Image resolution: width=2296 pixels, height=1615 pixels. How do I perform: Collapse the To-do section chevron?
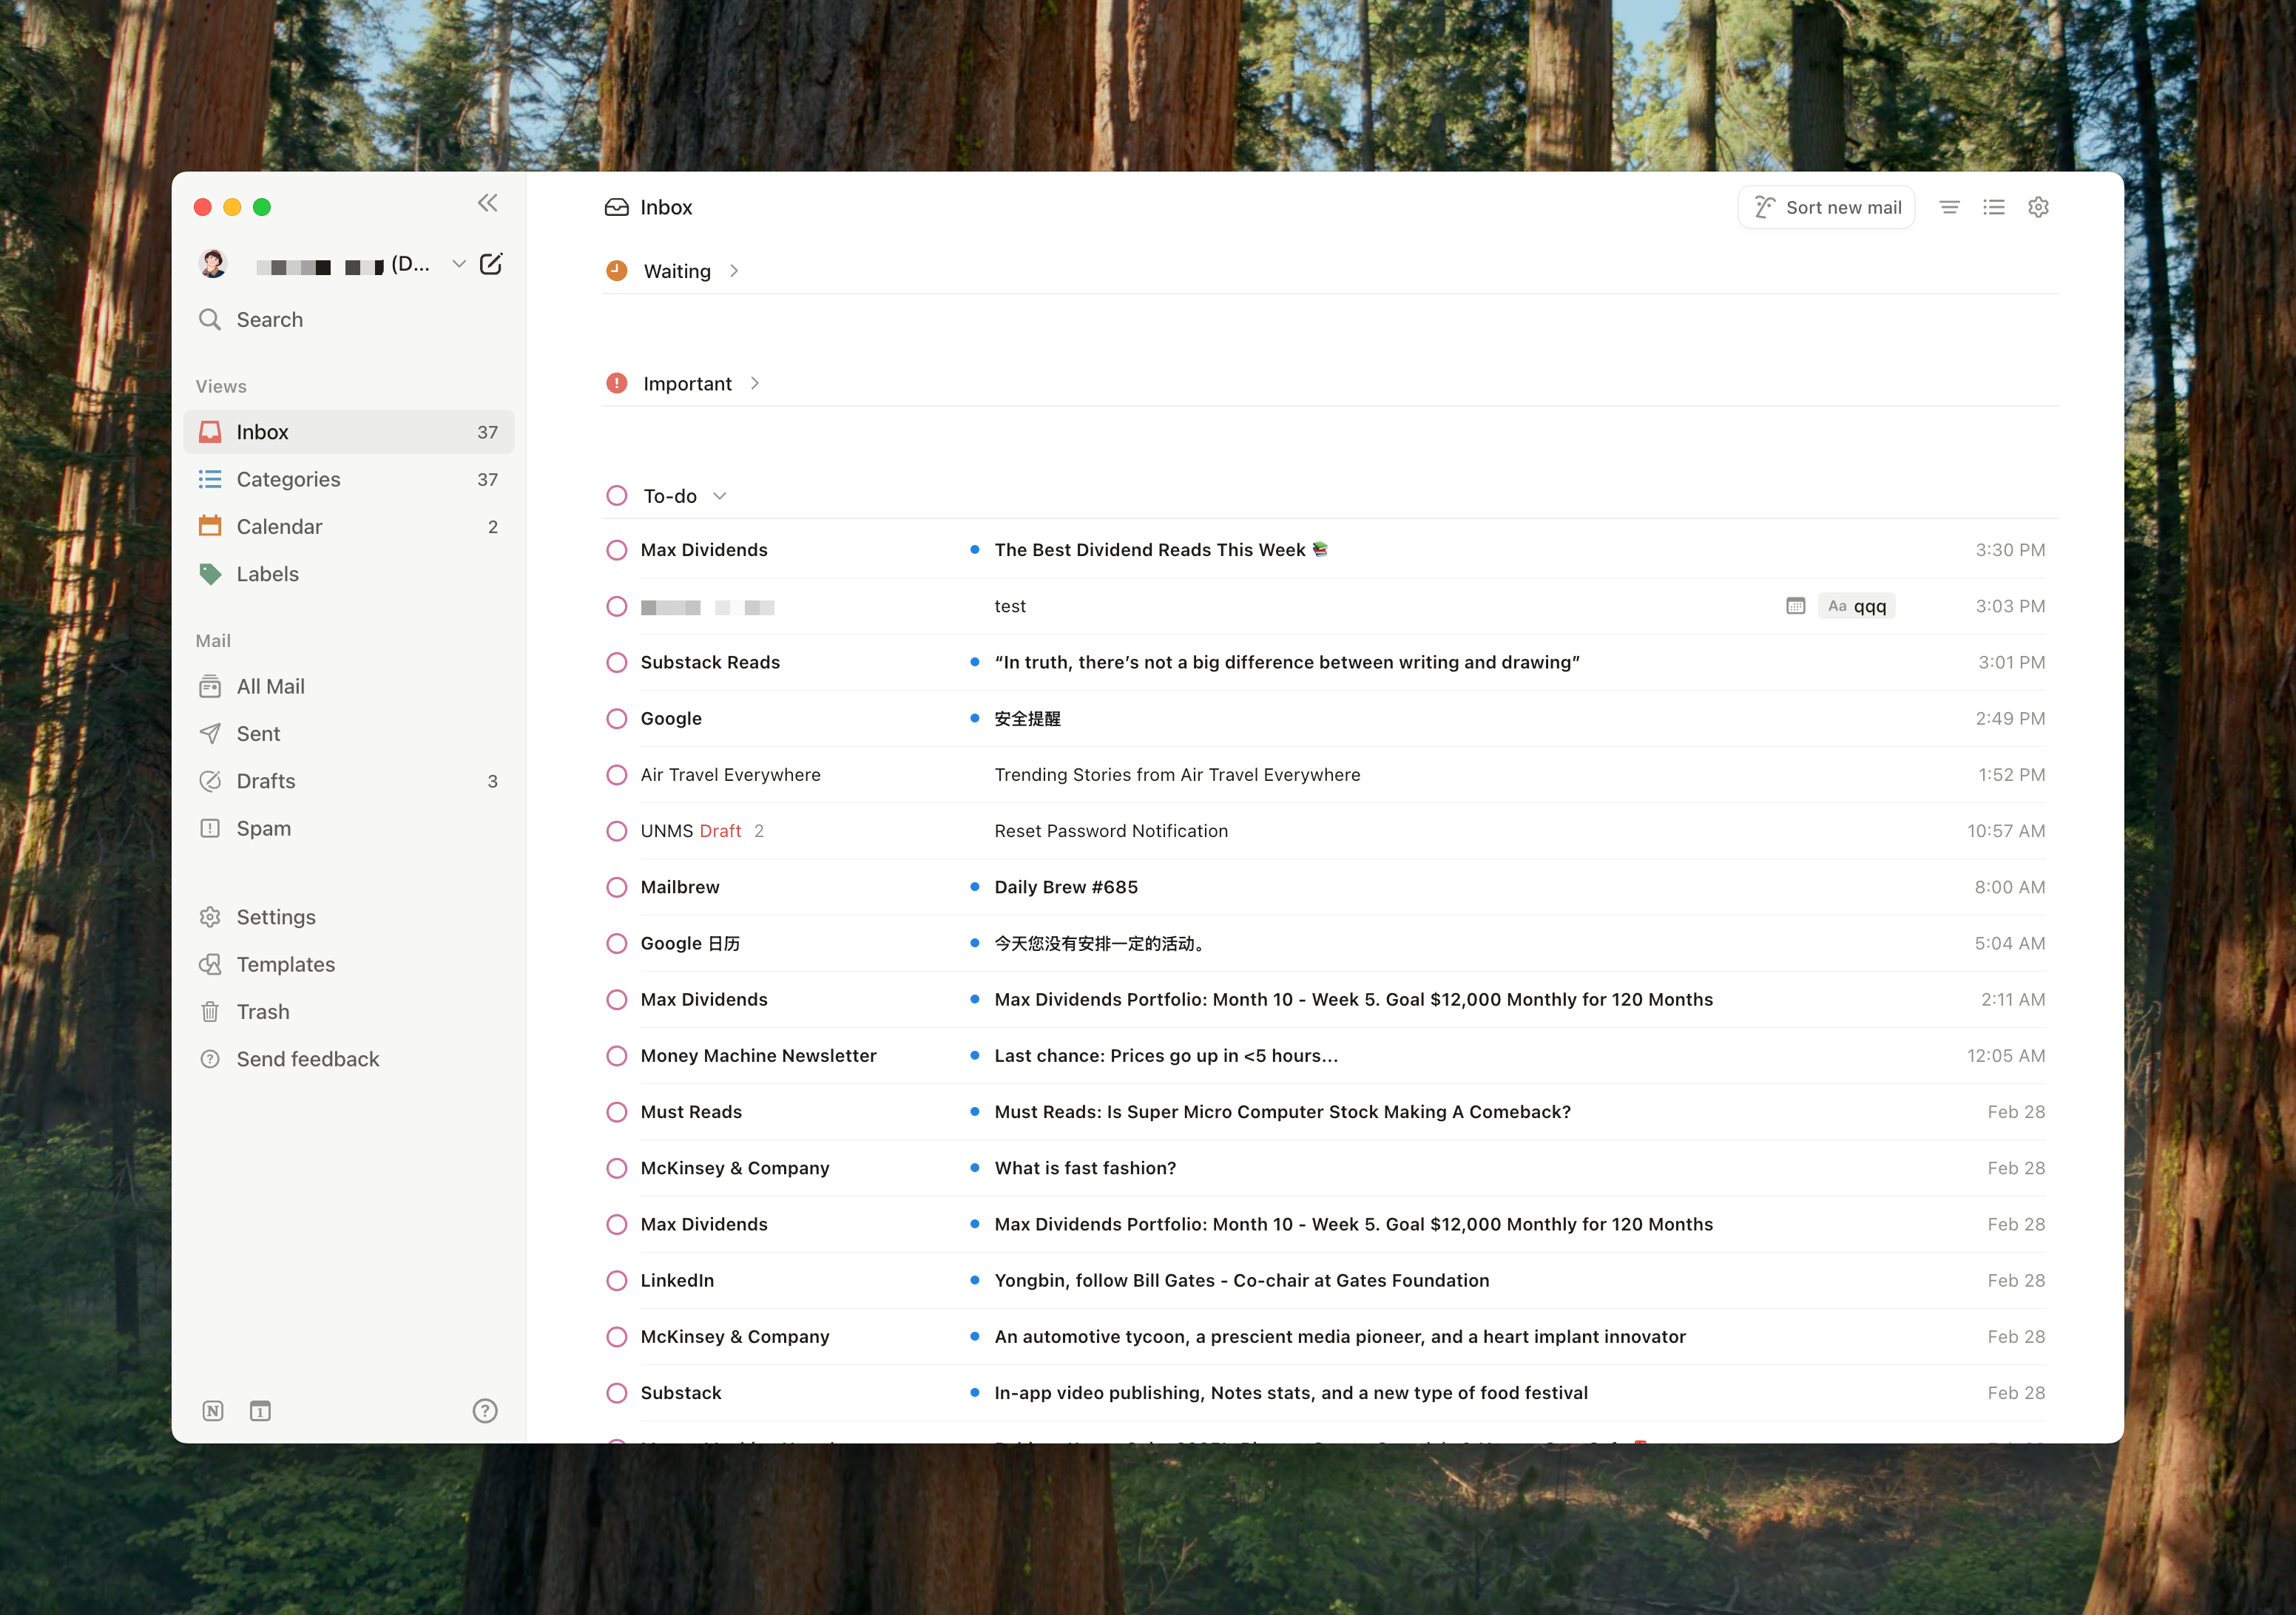click(720, 496)
